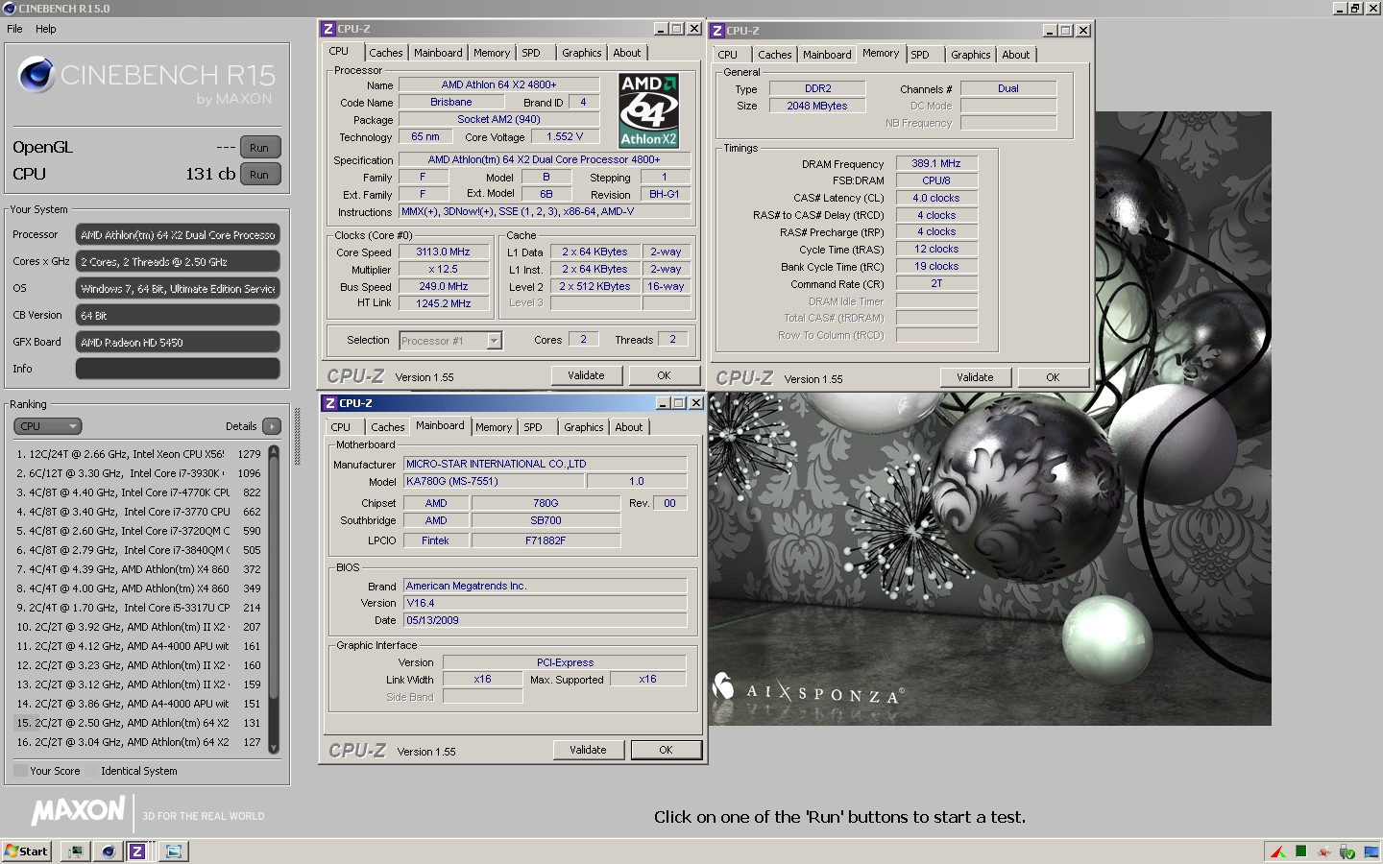Select ranking row 1 Intel Xeon 1279
This screenshot has height=864, width=1383.
point(138,454)
